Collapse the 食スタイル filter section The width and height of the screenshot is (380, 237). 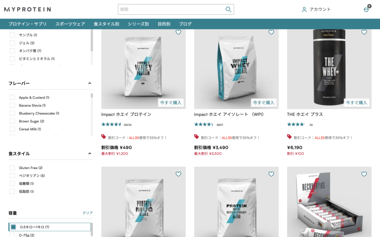coord(90,154)
